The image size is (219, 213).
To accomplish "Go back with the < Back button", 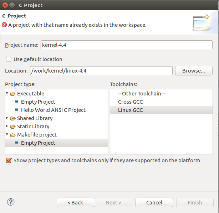I will [75, 202].
